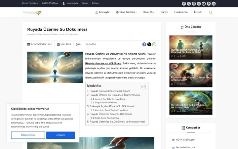Open Konu Dışı in main navigation
This screenshot has width=238, height=149.
point(149,12)
